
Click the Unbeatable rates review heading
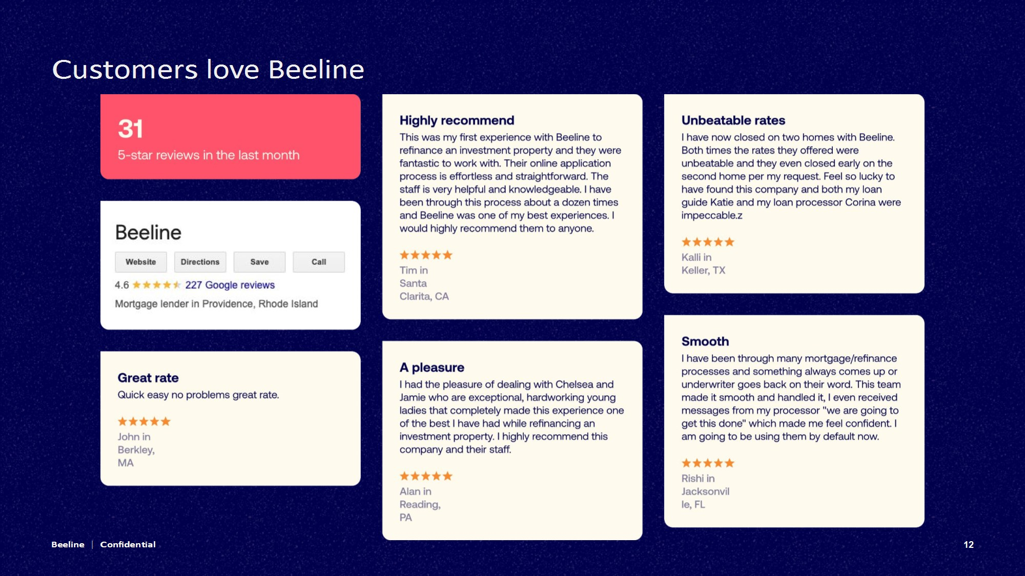(x=733, y=120)
